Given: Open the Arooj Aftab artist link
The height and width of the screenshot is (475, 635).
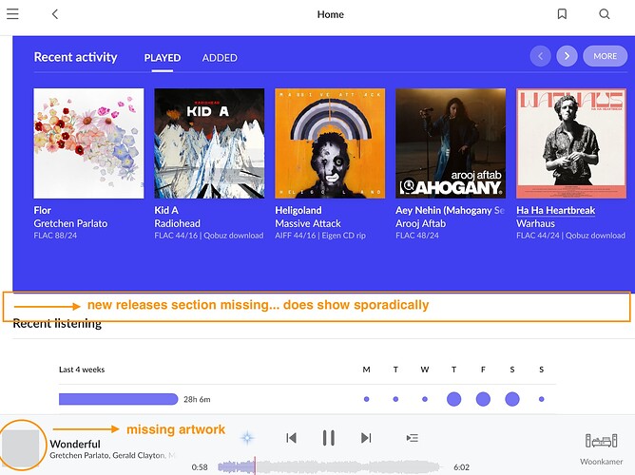Looking at the screenshot, I should [x=420, y=223].
